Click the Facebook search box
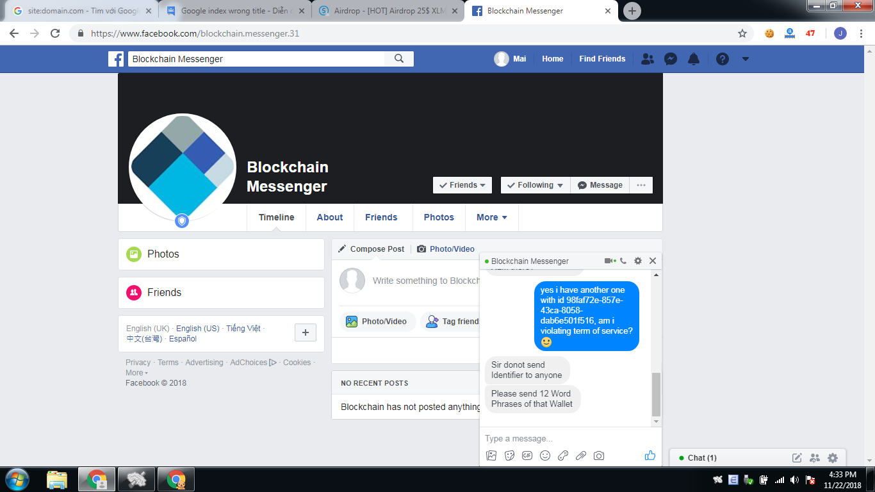The height and width of the screenshot is (492, 875). click(256, 59)
